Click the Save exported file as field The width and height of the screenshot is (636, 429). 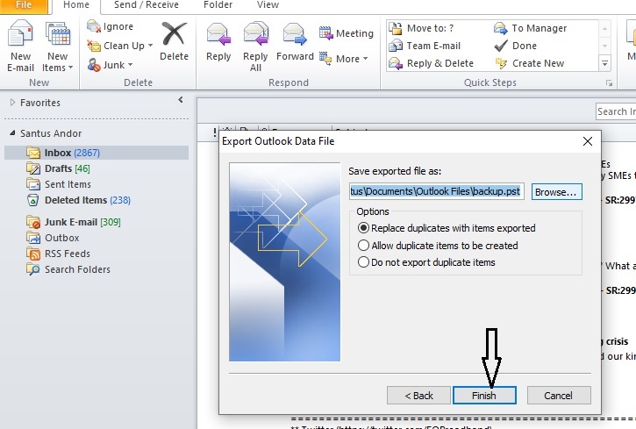pos(437,191)
